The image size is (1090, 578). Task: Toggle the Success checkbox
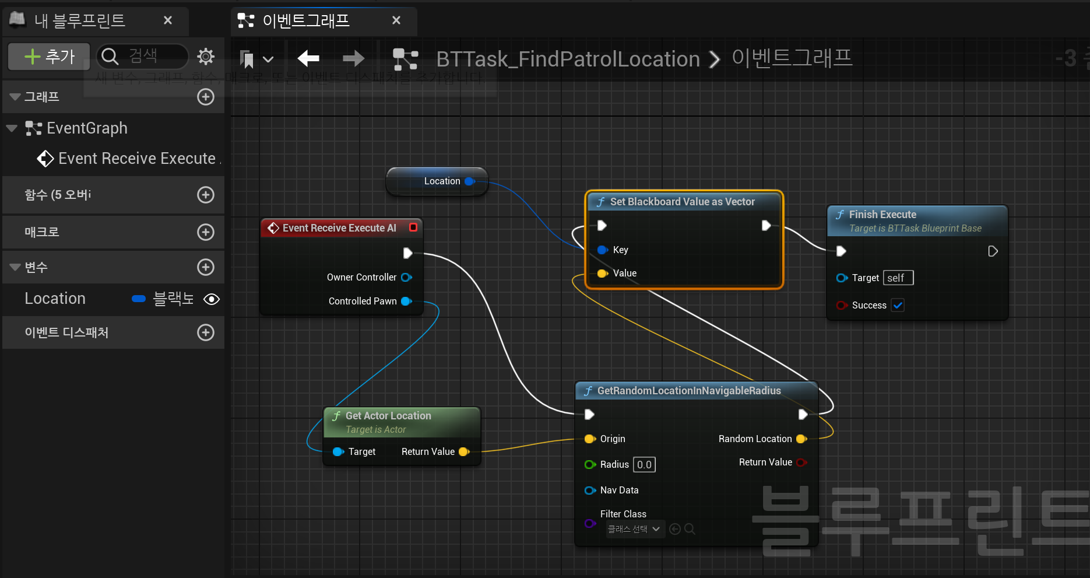tap(898, 305)
